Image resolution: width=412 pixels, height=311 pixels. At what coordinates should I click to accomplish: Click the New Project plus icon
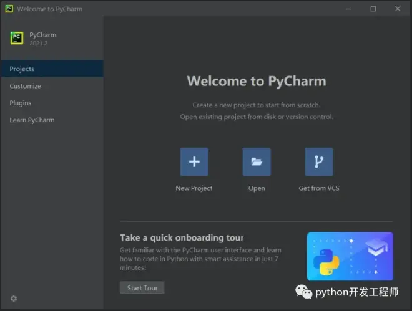click(x=194, y=162)
